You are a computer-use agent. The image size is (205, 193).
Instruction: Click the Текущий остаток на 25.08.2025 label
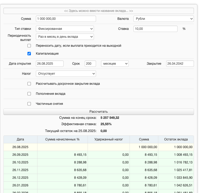[71, 131]
